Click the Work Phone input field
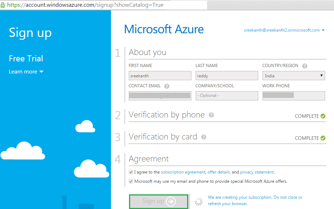Screen dimensions: 334x209 293,95
